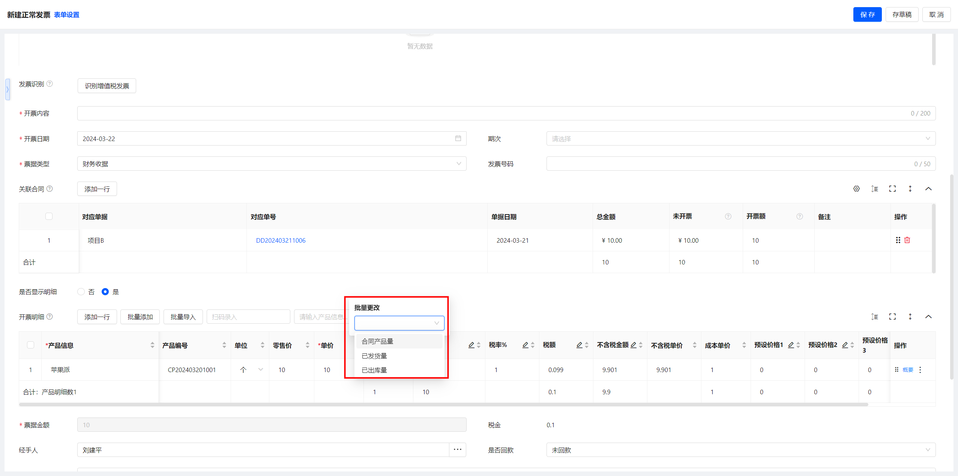The height and width of the screenshot is (476, 958).
Task: Choose 合同产品量 from batch change list
Action: coord(377,341)
